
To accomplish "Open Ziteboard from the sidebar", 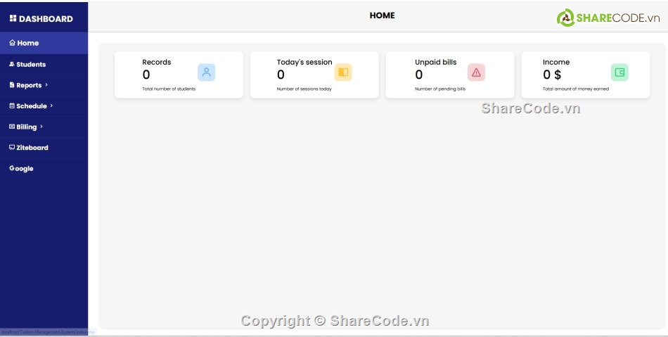I will pyautogui.click(x=32, y=148).
